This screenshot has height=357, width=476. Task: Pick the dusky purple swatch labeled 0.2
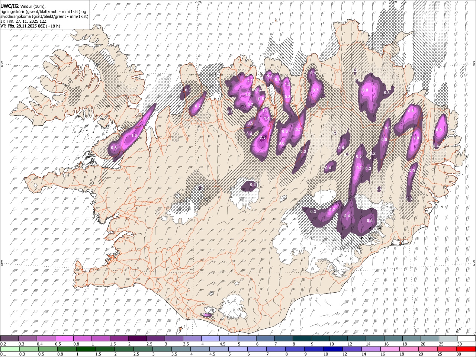click(9, 338)
